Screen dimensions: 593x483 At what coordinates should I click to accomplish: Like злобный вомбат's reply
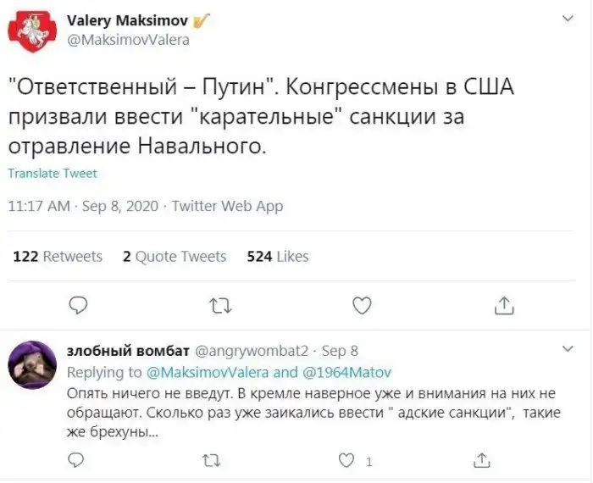click(x=346, y=460)
